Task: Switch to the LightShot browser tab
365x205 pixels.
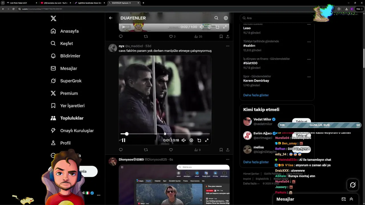Action: (x=90, y=3)
